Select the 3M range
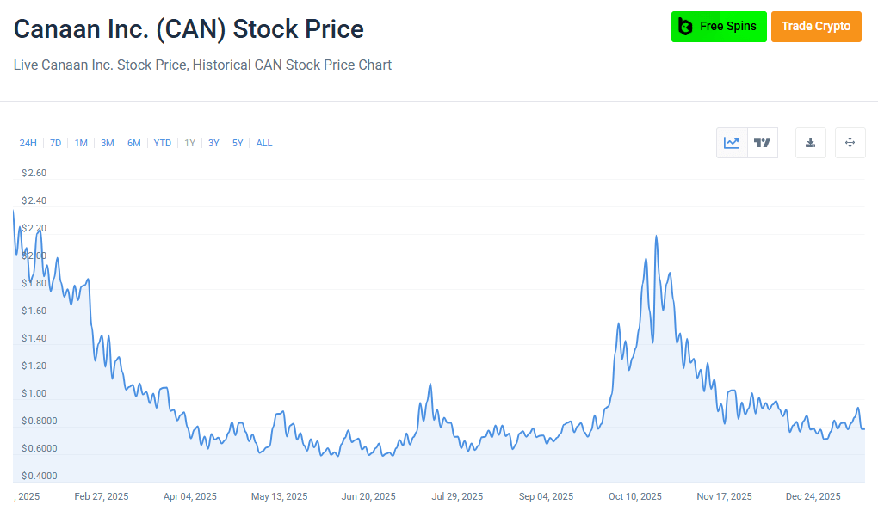The width and height of the screenshot is (878, 517). click(x=107, y=143)
